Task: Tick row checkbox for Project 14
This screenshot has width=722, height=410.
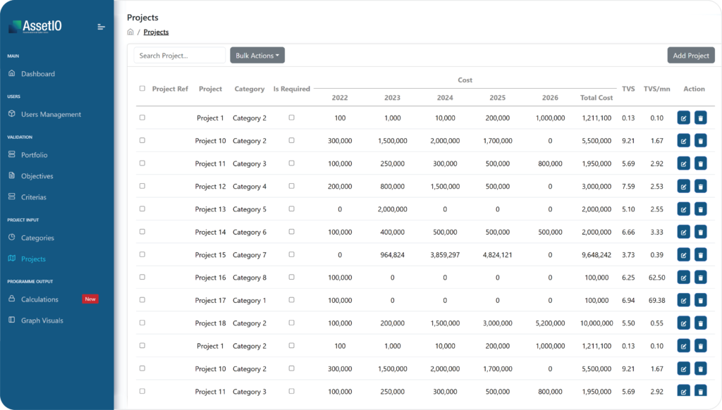Action: point(142,232)
